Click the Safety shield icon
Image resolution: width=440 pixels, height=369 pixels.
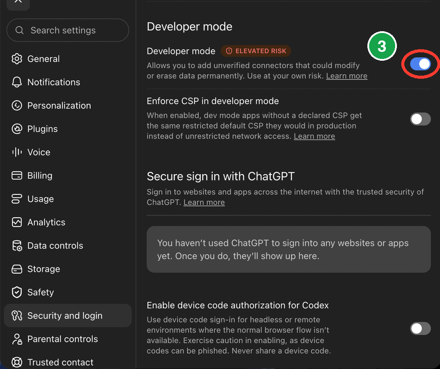click(x=17, y=292)
